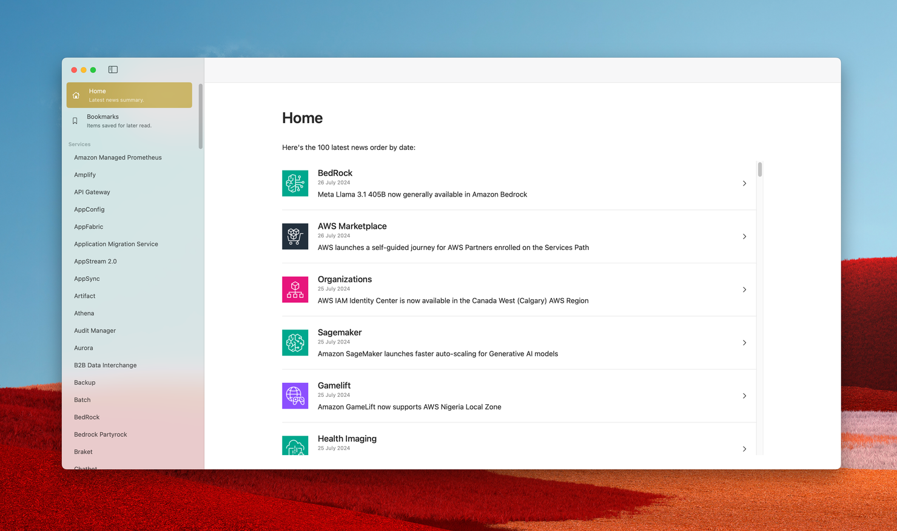Image resolution: width=897 pixels, height=531 pixels.
Task: Select AppFabric service
Action: [x=89, y=227]
